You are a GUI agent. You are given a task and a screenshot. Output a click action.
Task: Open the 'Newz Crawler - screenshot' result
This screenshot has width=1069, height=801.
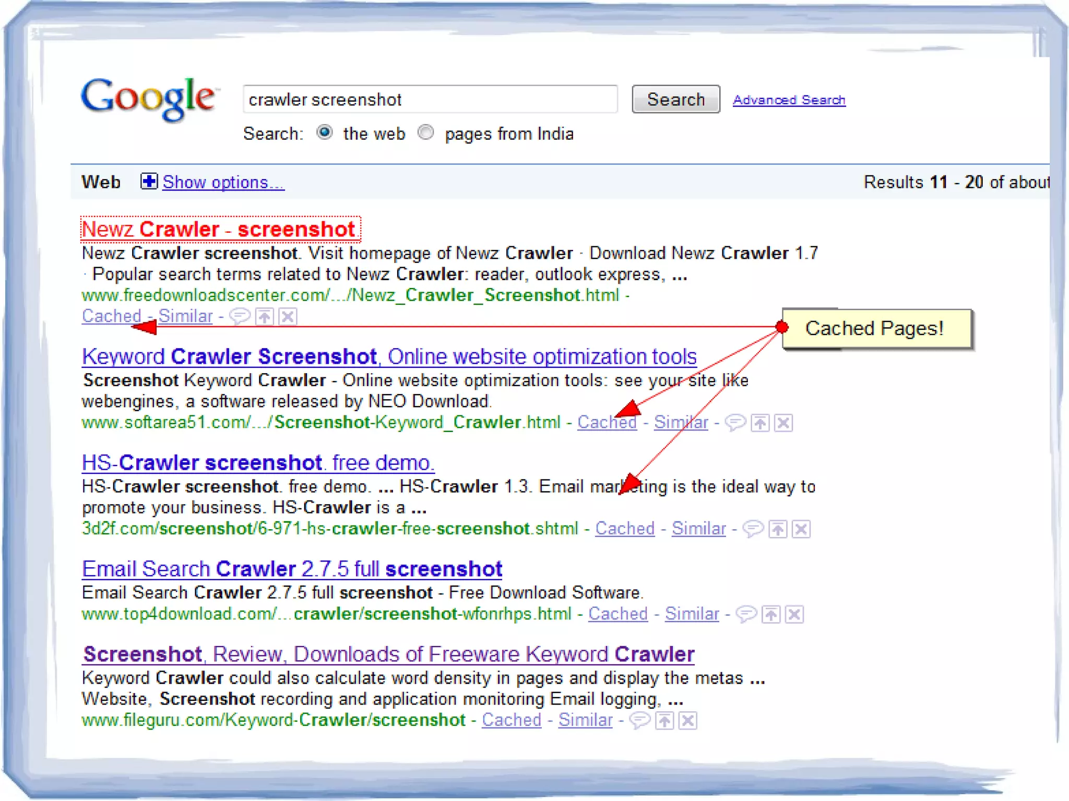[x=220, y=229]
